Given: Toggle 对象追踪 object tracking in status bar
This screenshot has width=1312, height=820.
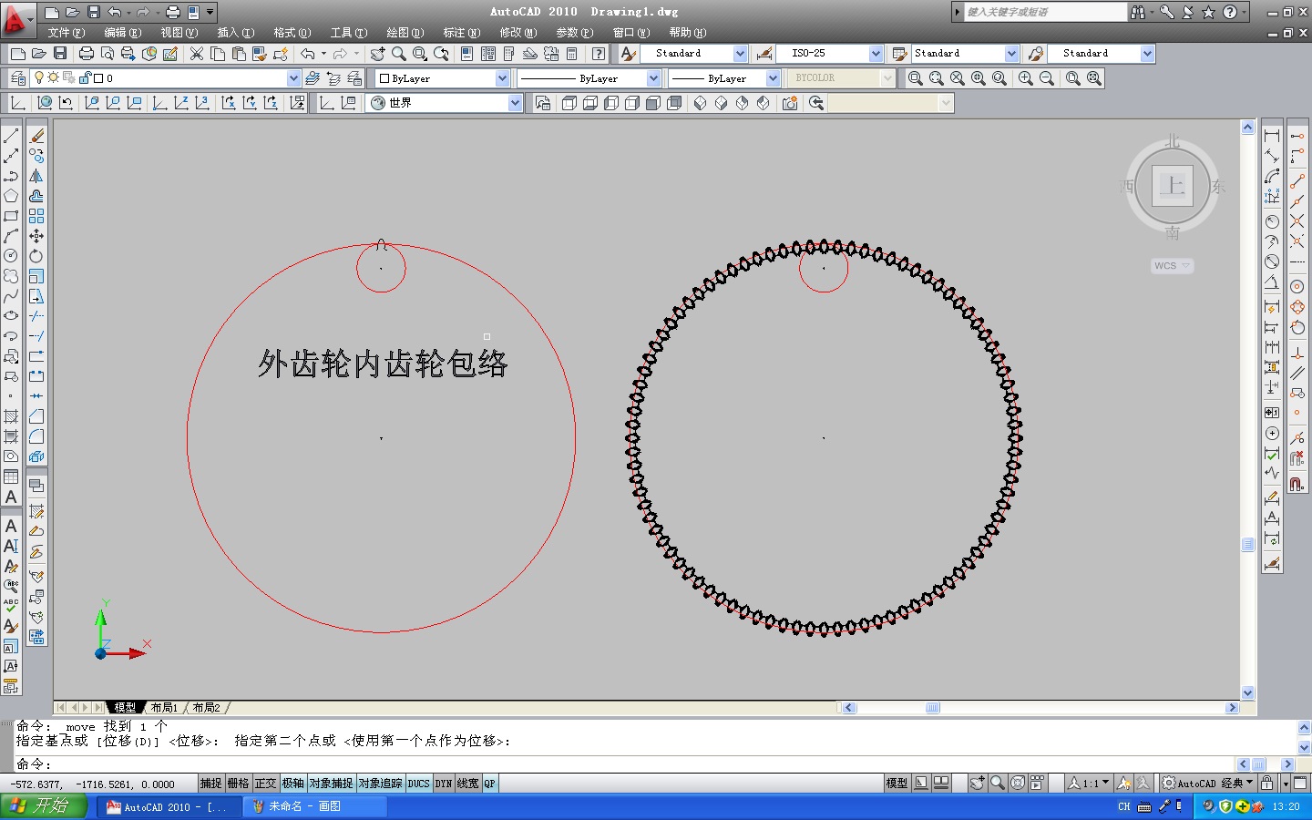Looking at the screenshot, I should pos(380,784).
